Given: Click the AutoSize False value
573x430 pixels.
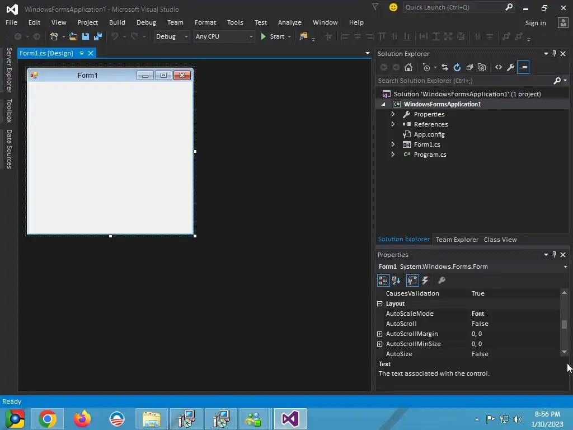Looking at the screenshot, I should pos(480,354).
